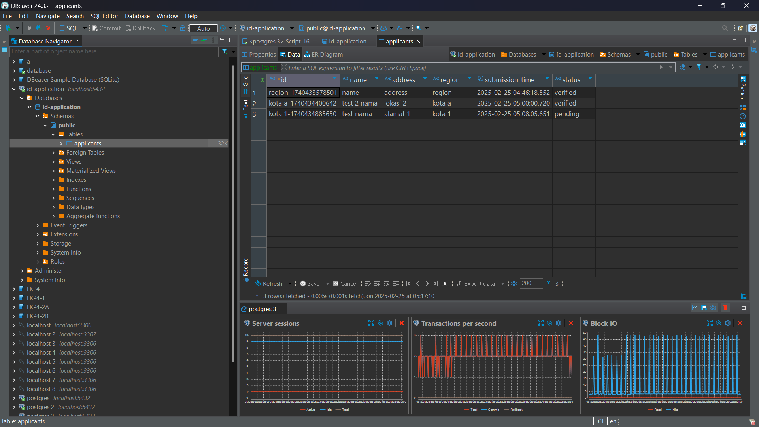Collapse the Schemas tree node
759x427 pixels.
point(38,116)
